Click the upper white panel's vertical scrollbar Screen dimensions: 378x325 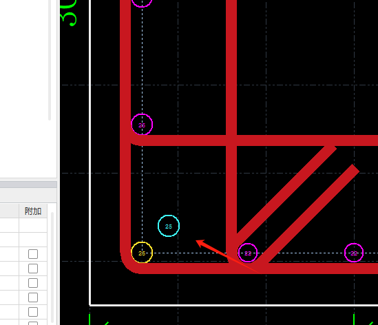(50, 61)
